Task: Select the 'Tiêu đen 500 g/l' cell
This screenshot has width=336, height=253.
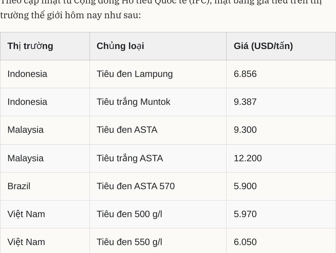Action: 158,214
